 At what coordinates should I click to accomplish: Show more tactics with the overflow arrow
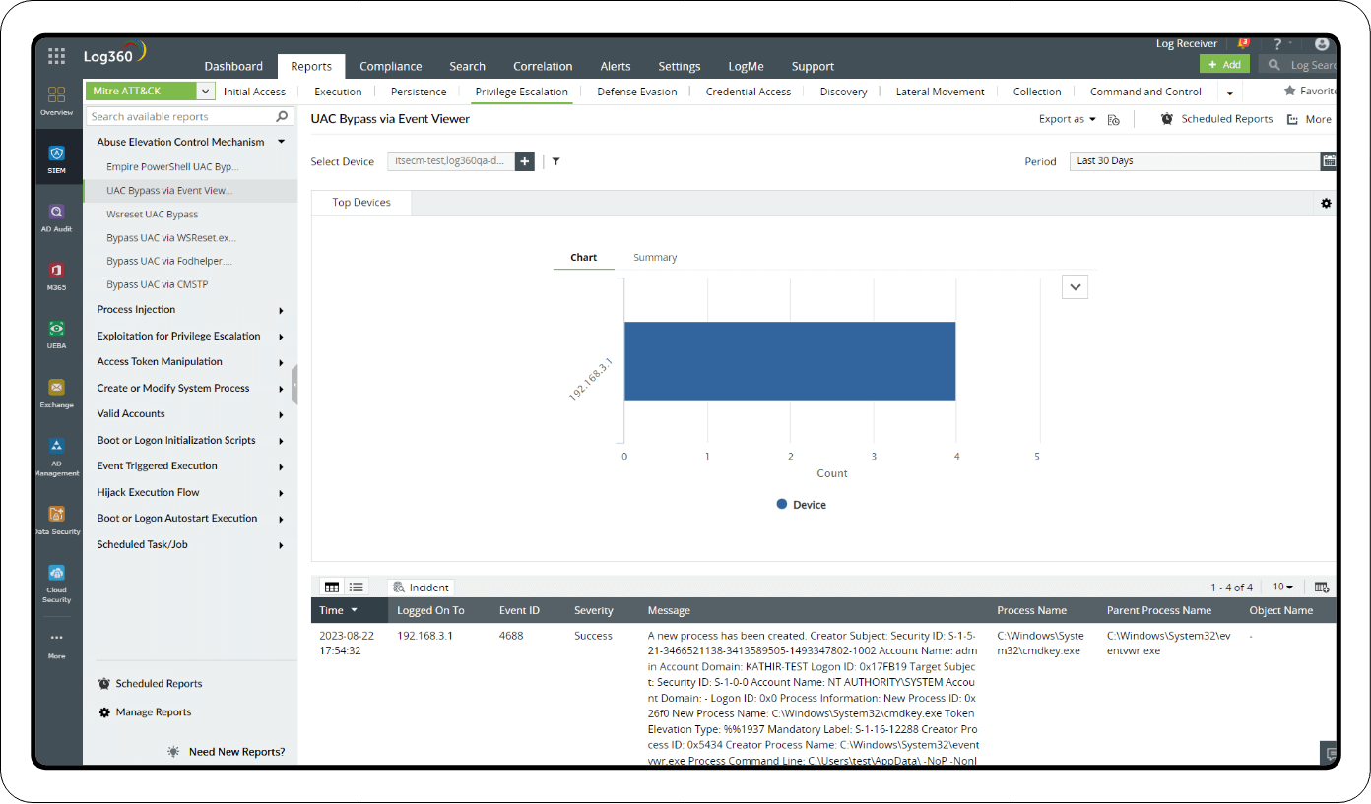point(1230,93)
